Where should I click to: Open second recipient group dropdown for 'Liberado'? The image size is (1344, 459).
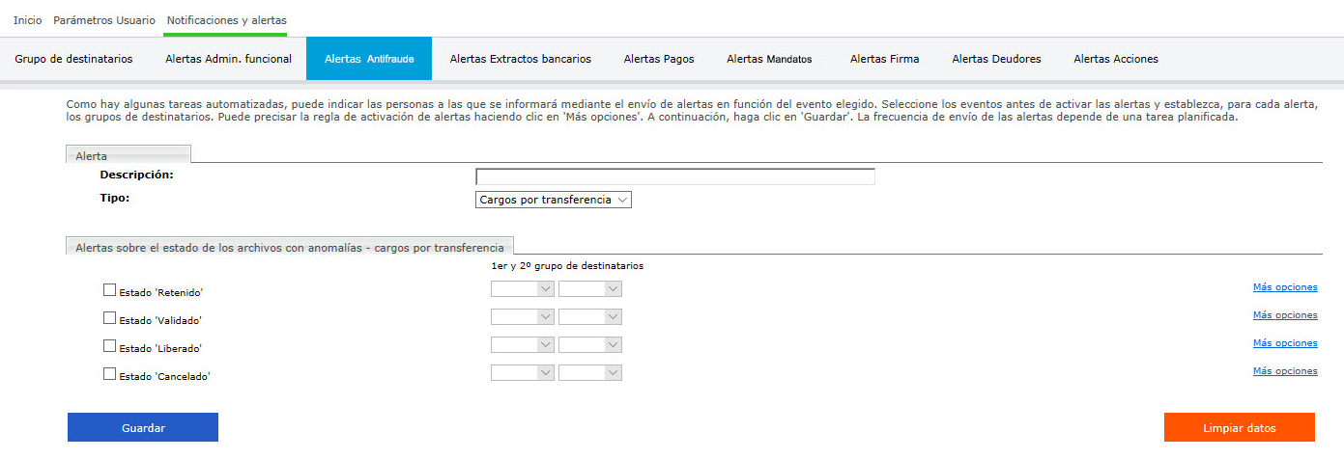pos(590,344)
